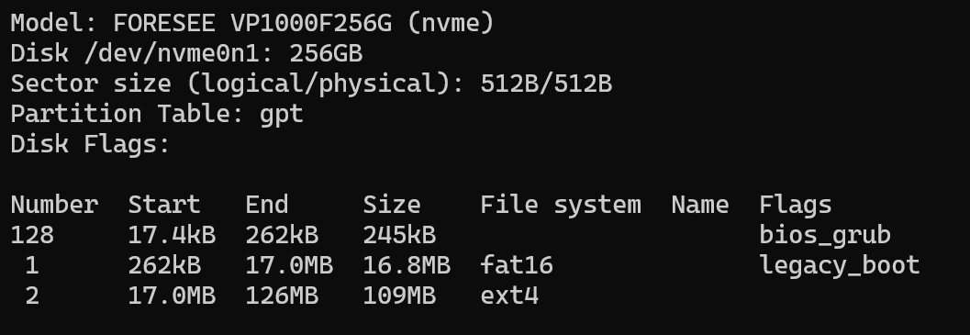Click the File system column header

point(561,206)
